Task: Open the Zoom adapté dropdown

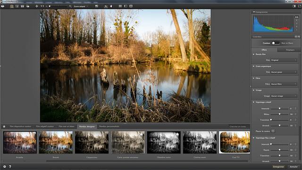Action: pyautogui.click(x=81, y=6)
